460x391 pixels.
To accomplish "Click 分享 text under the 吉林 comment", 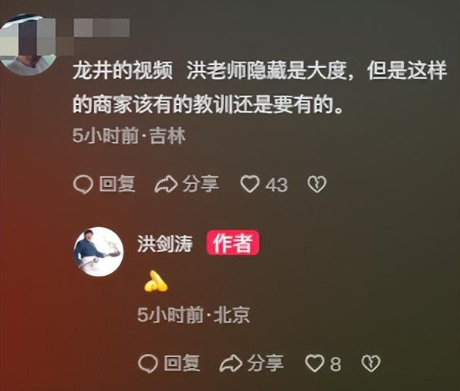I will point(201,184).
